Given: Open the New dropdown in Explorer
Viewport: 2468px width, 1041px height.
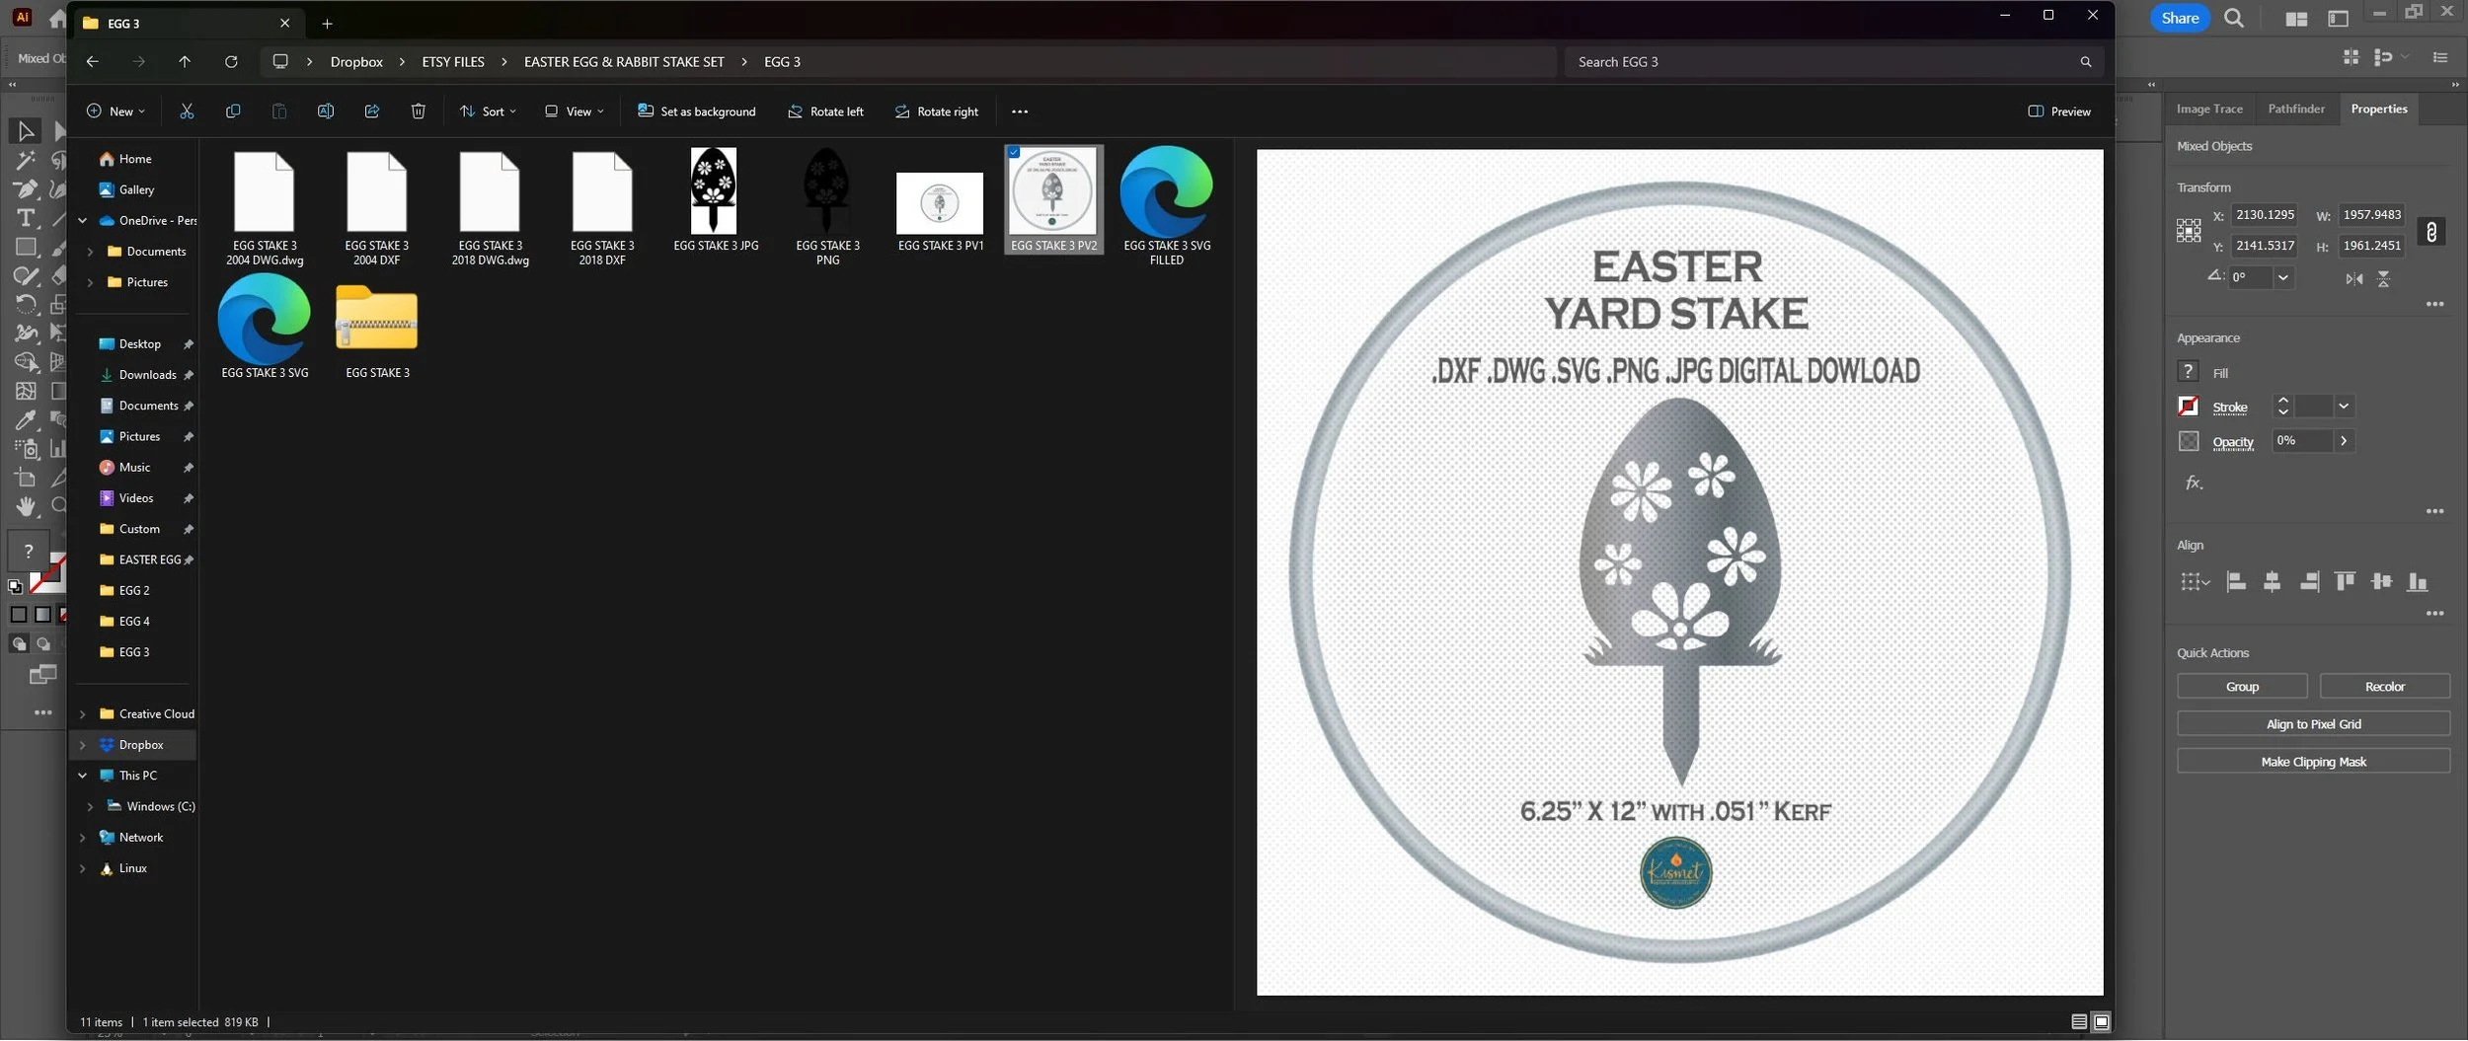Looking at the screenshot, I should [116, 112].
